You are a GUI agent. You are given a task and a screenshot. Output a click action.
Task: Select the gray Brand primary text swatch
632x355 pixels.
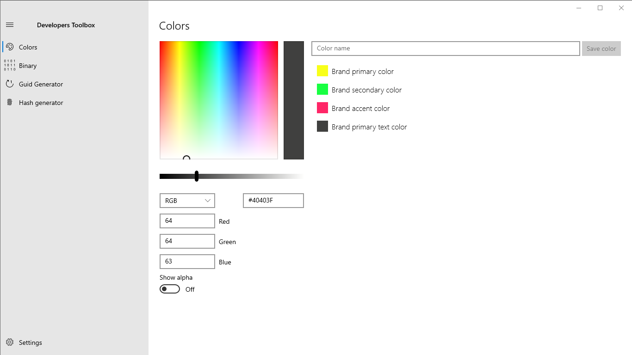pos(322,126)
